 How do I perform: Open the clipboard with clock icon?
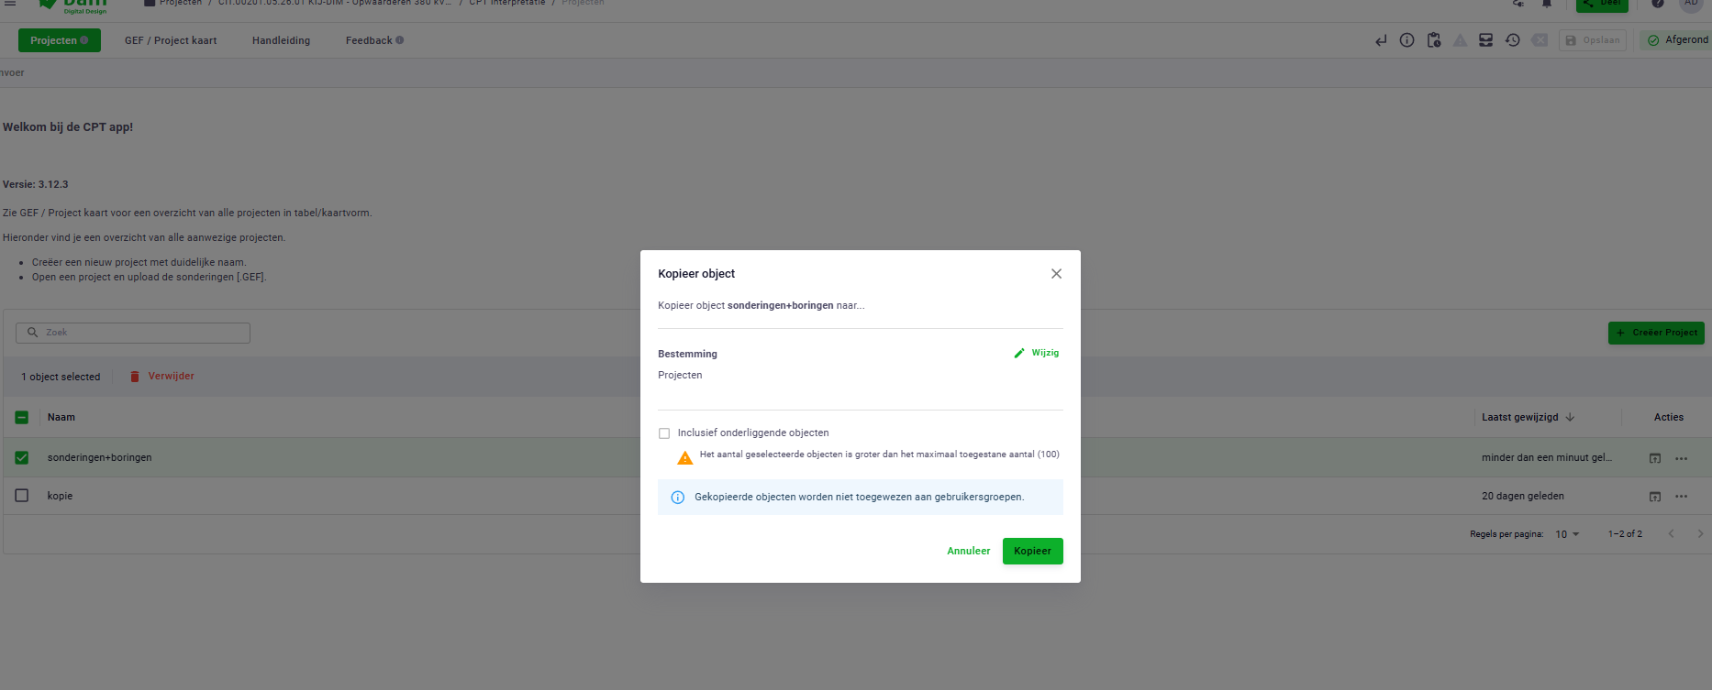tap(1434, 40)
